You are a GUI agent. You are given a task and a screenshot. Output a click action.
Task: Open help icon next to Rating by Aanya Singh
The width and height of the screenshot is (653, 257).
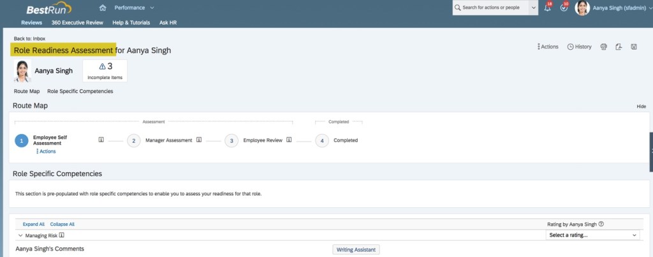tap(601, 224)
